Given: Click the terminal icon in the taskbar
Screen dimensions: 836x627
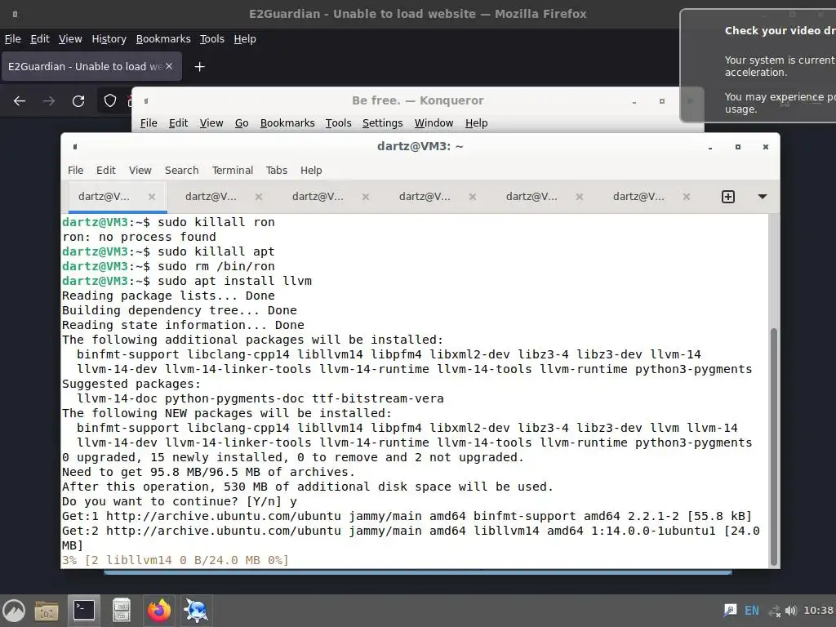Looking at the screenshot, I should tap(84, 611).
